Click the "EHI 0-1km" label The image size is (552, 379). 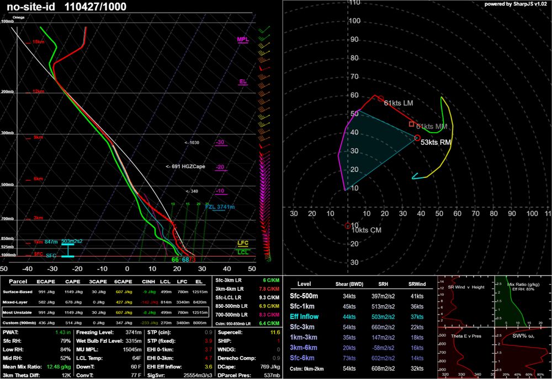(160, 349)
